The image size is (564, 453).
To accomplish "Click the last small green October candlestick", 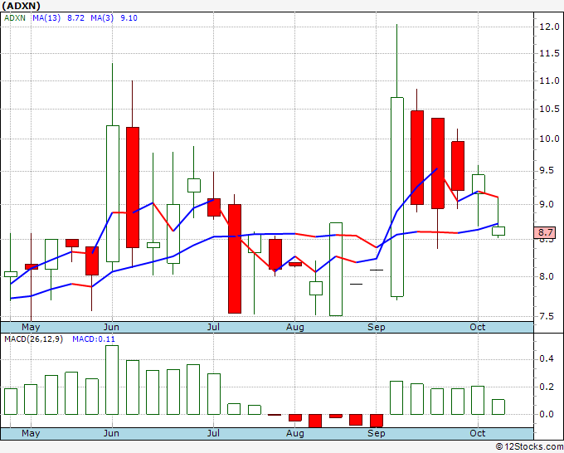I will click(x=498, y=231).
